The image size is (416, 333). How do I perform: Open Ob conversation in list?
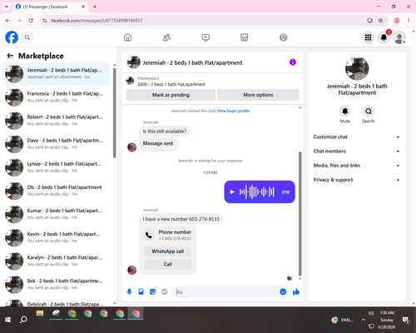[x=56, y=191]
